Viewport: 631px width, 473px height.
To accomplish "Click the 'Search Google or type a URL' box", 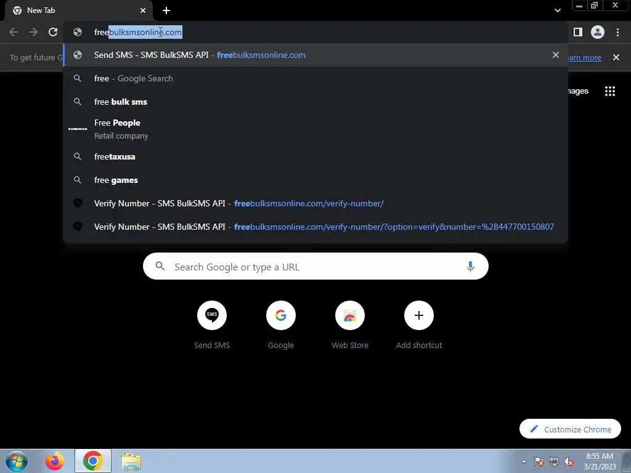I will coord(315,266).
